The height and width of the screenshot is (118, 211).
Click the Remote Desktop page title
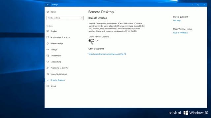tap(101, 12)
